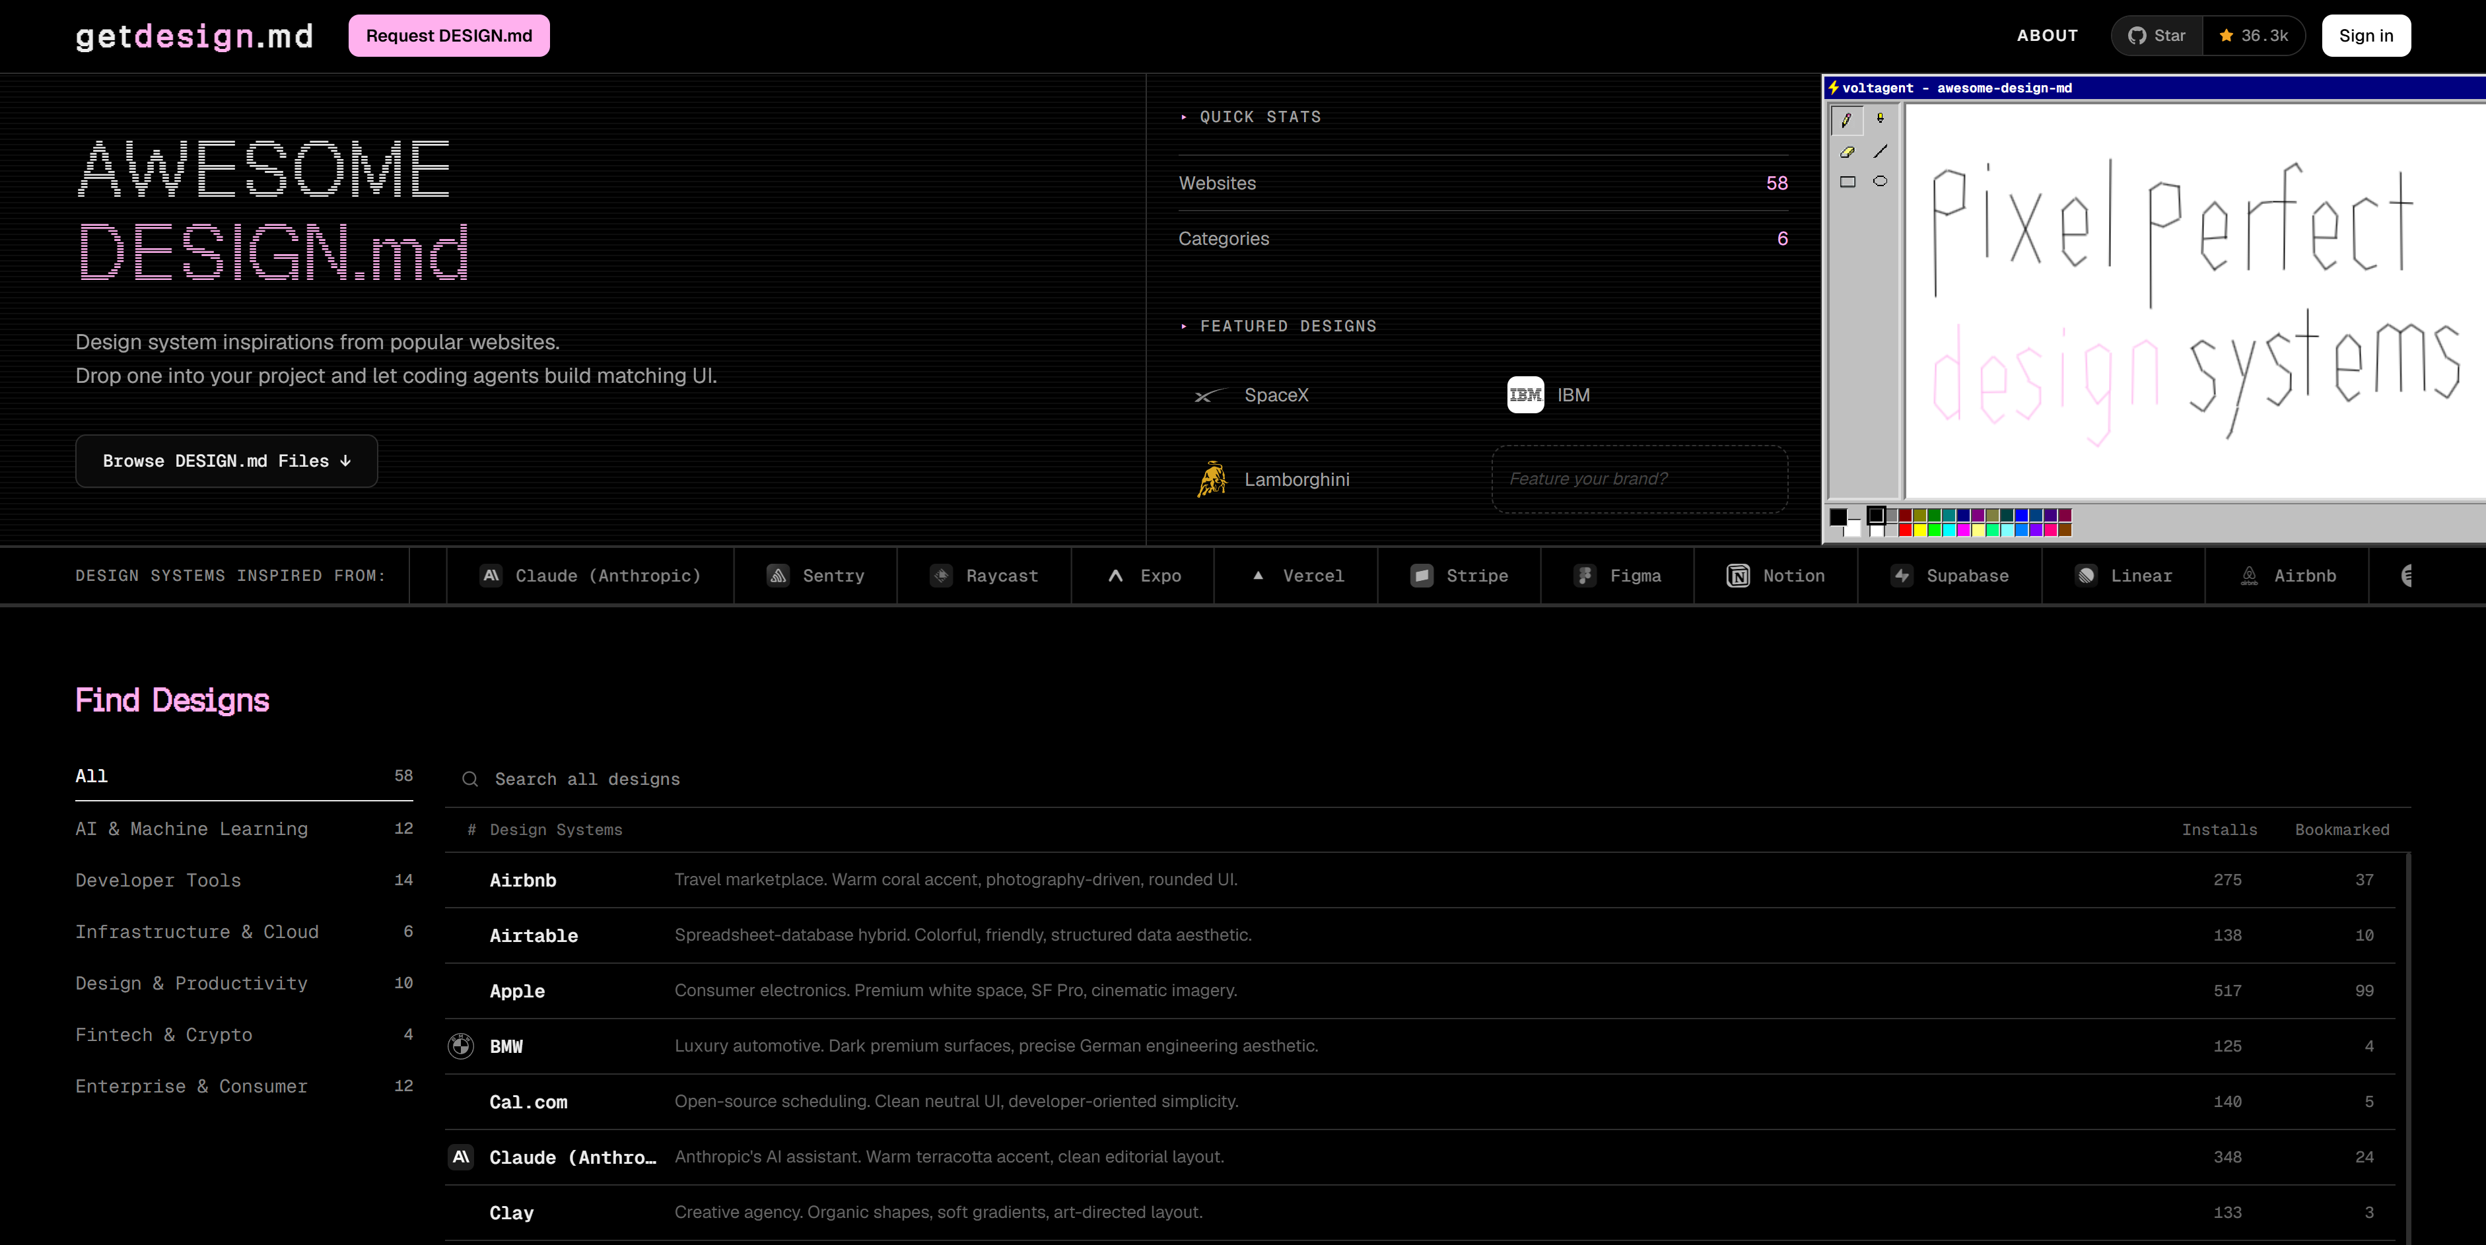Pick the magenta palette color

pyautogui.click(x=1963, y=530)
